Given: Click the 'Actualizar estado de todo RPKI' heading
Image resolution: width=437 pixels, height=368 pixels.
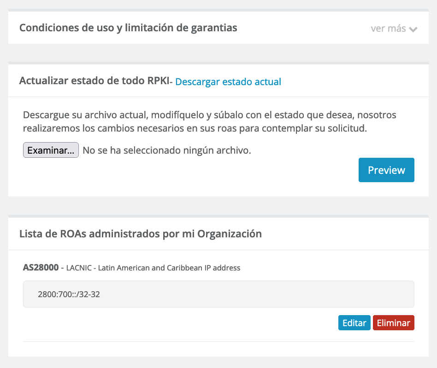Looking at the screenshot, I should pyautogui.click(x=94, y=82).
